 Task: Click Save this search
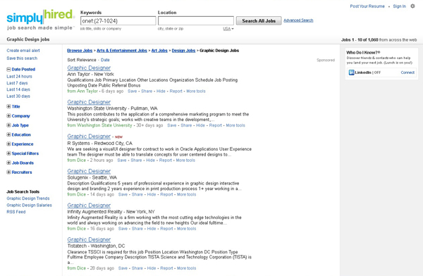[x=22, y=58]
